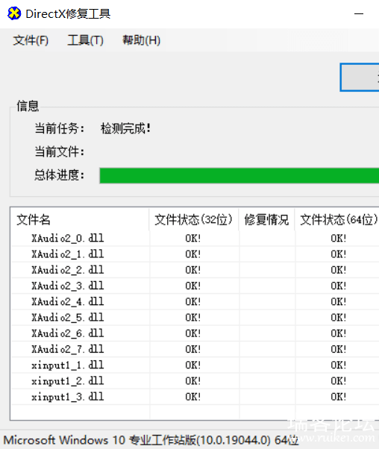Click the 当前任务: label
Viewport: 379px width, 449px height.
[59, 128]
